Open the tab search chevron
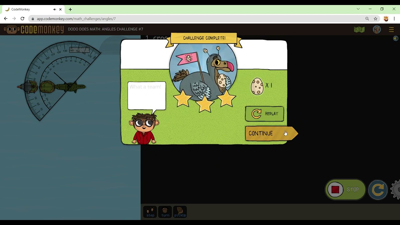Screen dimensions: 400x225 pos(358,9)
